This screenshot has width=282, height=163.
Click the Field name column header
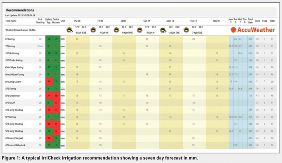point(11,20)
